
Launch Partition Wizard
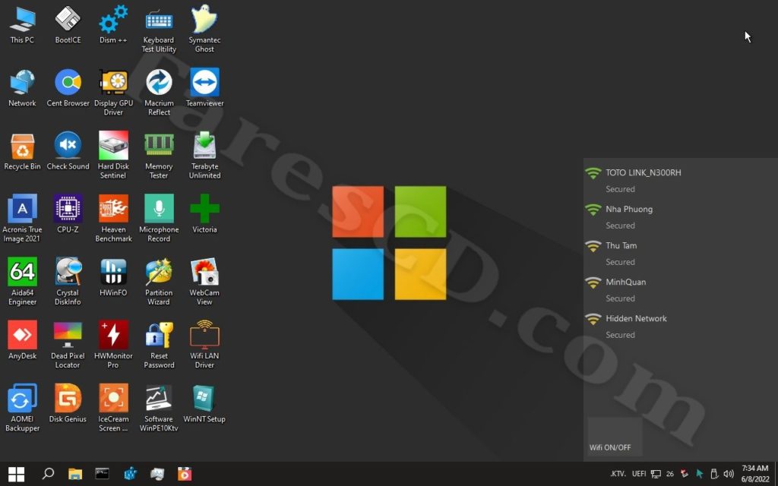(x=159, y=282)
